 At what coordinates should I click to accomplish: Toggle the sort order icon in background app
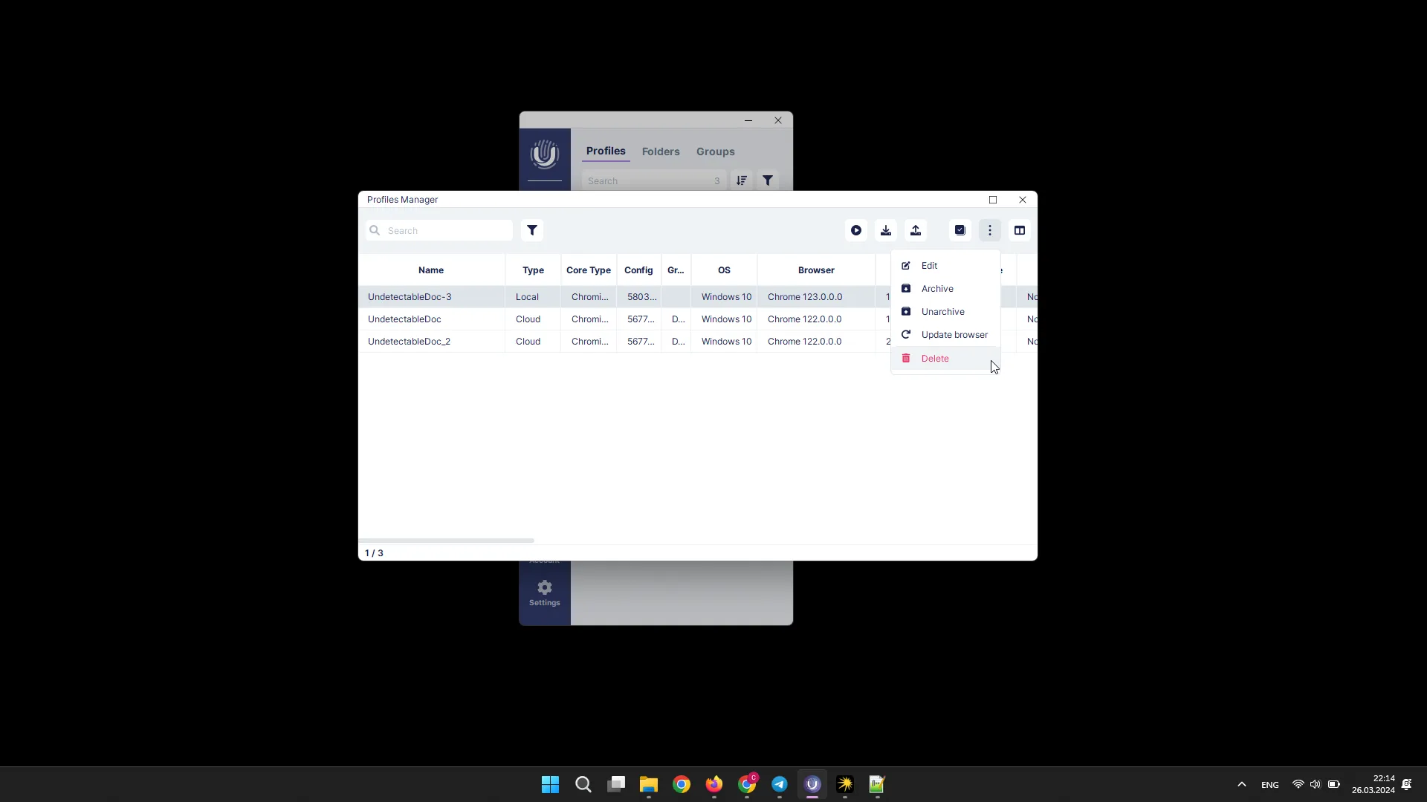[742, 180]
